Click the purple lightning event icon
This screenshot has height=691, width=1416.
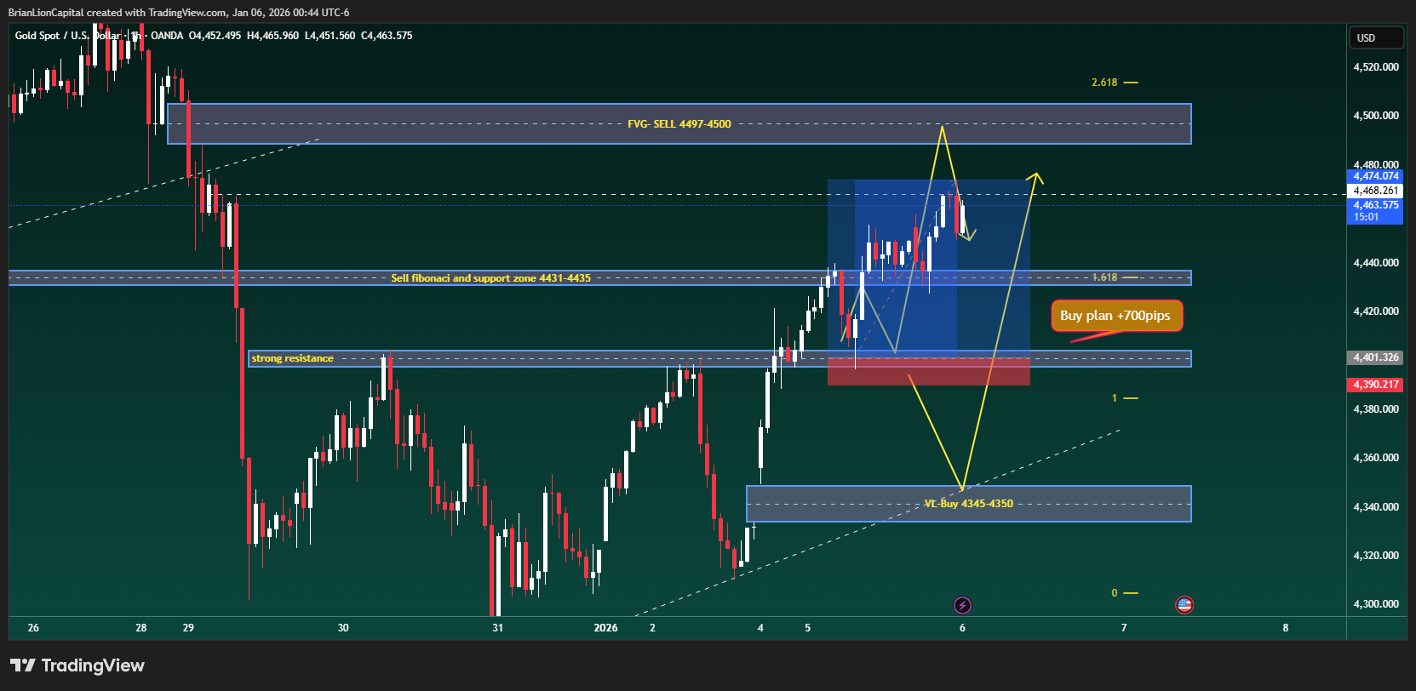(x=962, y=605)
